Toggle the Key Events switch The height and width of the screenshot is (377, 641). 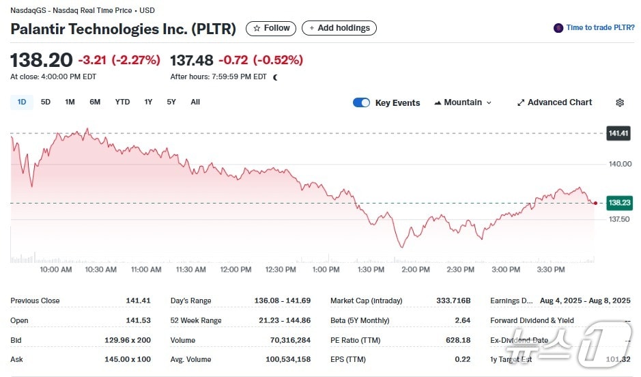361,102
